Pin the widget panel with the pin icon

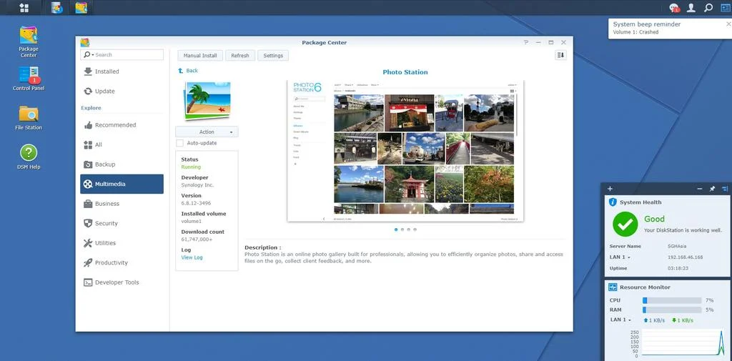(x=712, y=189)
